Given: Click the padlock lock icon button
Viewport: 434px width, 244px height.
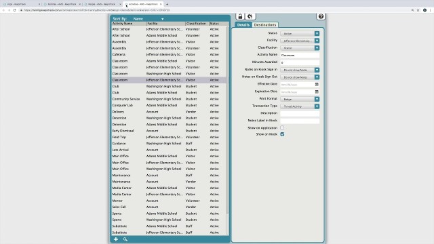Looking at the screenshot, I should (240, 16).
